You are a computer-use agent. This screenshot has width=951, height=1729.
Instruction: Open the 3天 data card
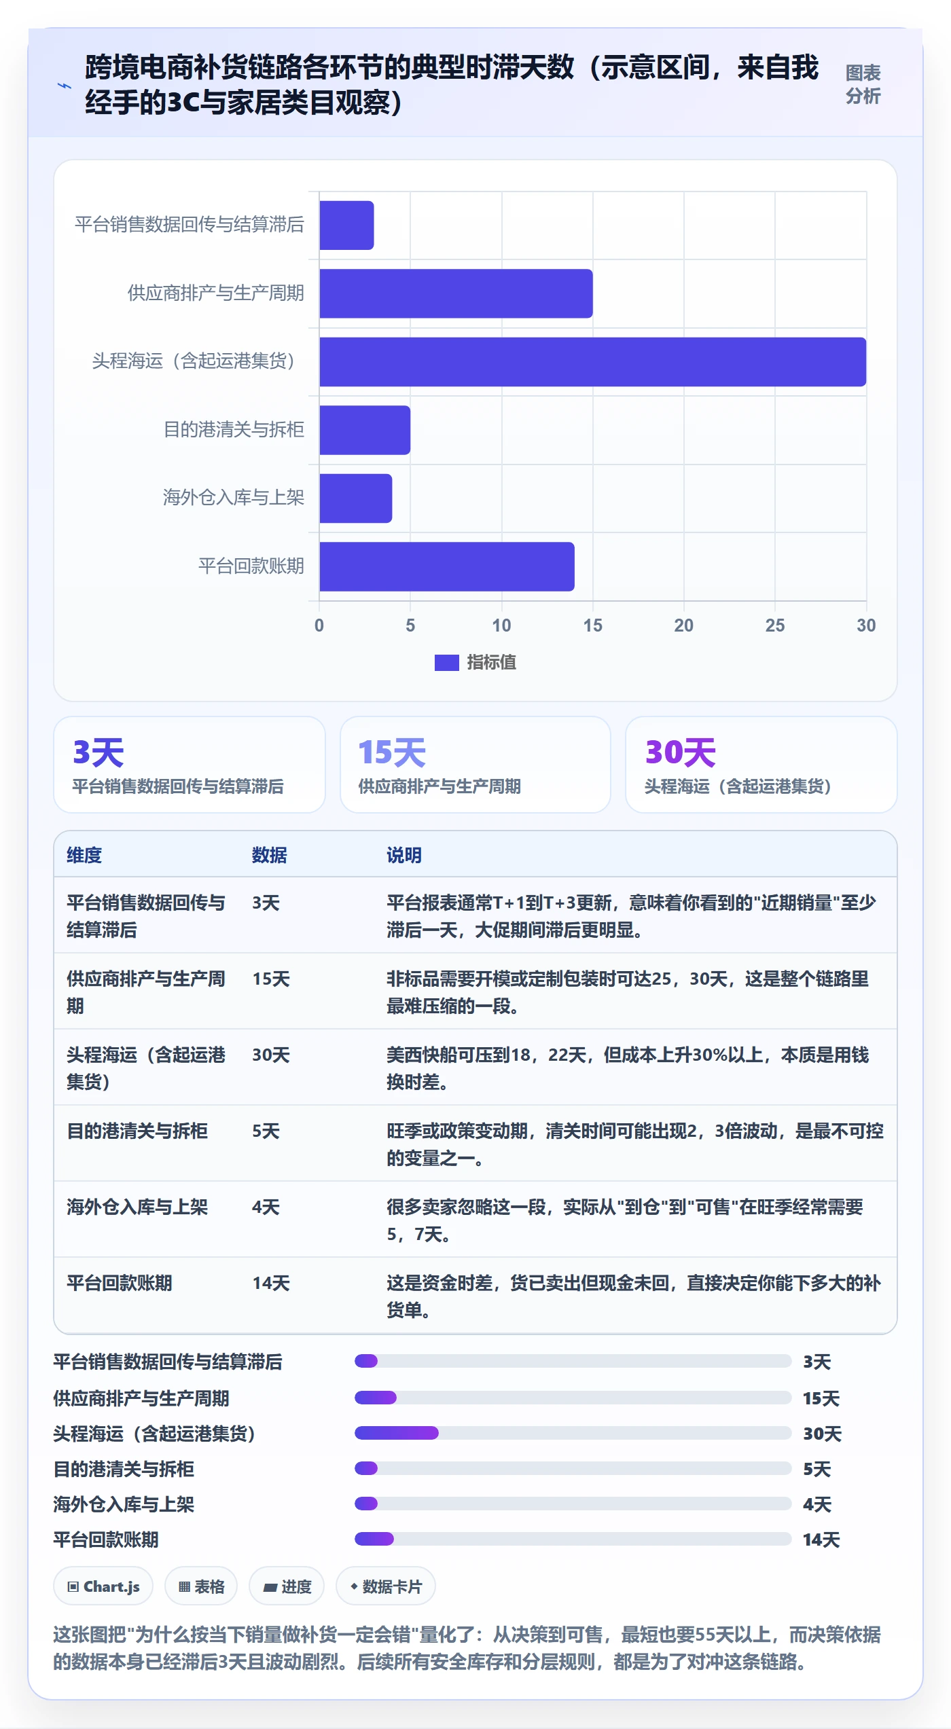click(x=190, y=765)
